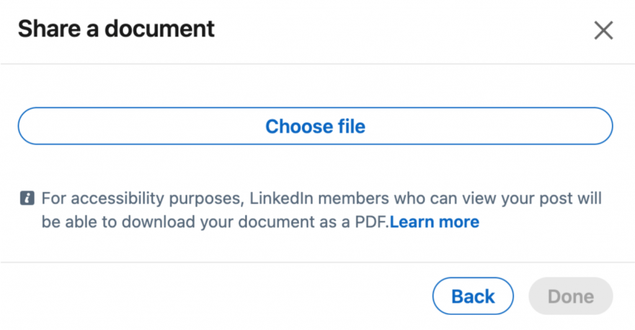Click the Share a document heading
The height and width of the screenshot is (330, 635).
[116, 28]
